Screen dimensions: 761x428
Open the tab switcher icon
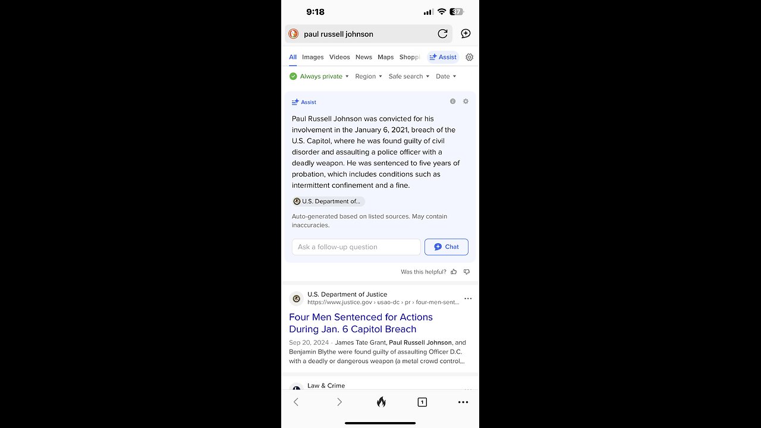point(422,402)
